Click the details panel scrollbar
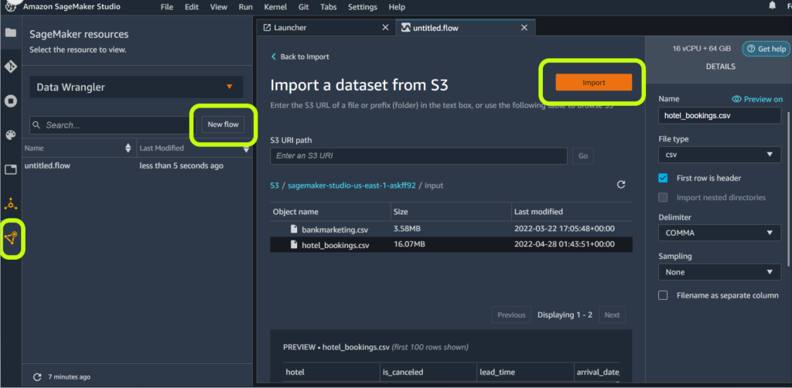The image size is (792, 388). coord(789,189)
